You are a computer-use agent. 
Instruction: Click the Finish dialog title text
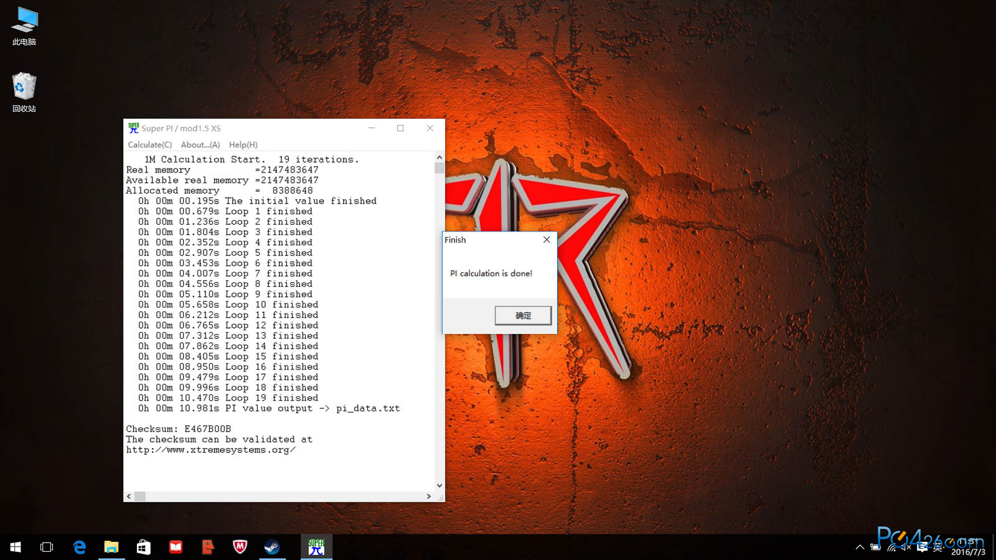455,240
